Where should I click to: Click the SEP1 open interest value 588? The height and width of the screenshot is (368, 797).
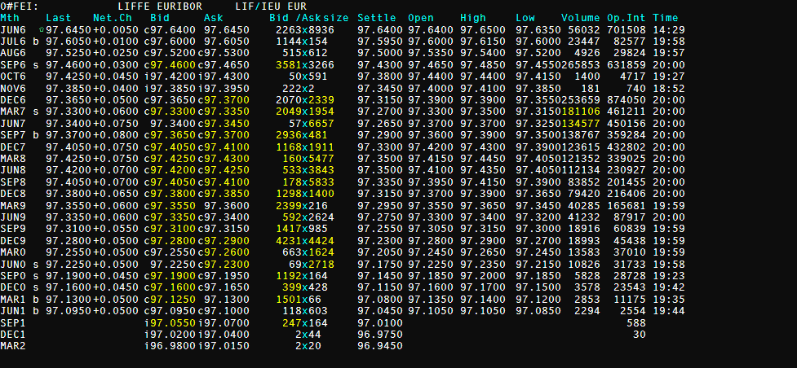(635, 323)
